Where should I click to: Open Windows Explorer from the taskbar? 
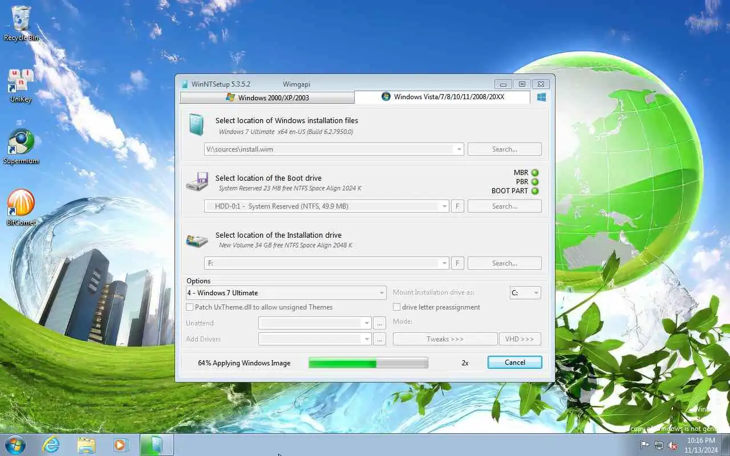(x=86, y=445)
